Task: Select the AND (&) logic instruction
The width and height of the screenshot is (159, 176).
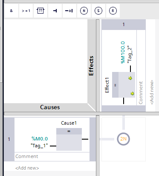Action: click(12, 11)
